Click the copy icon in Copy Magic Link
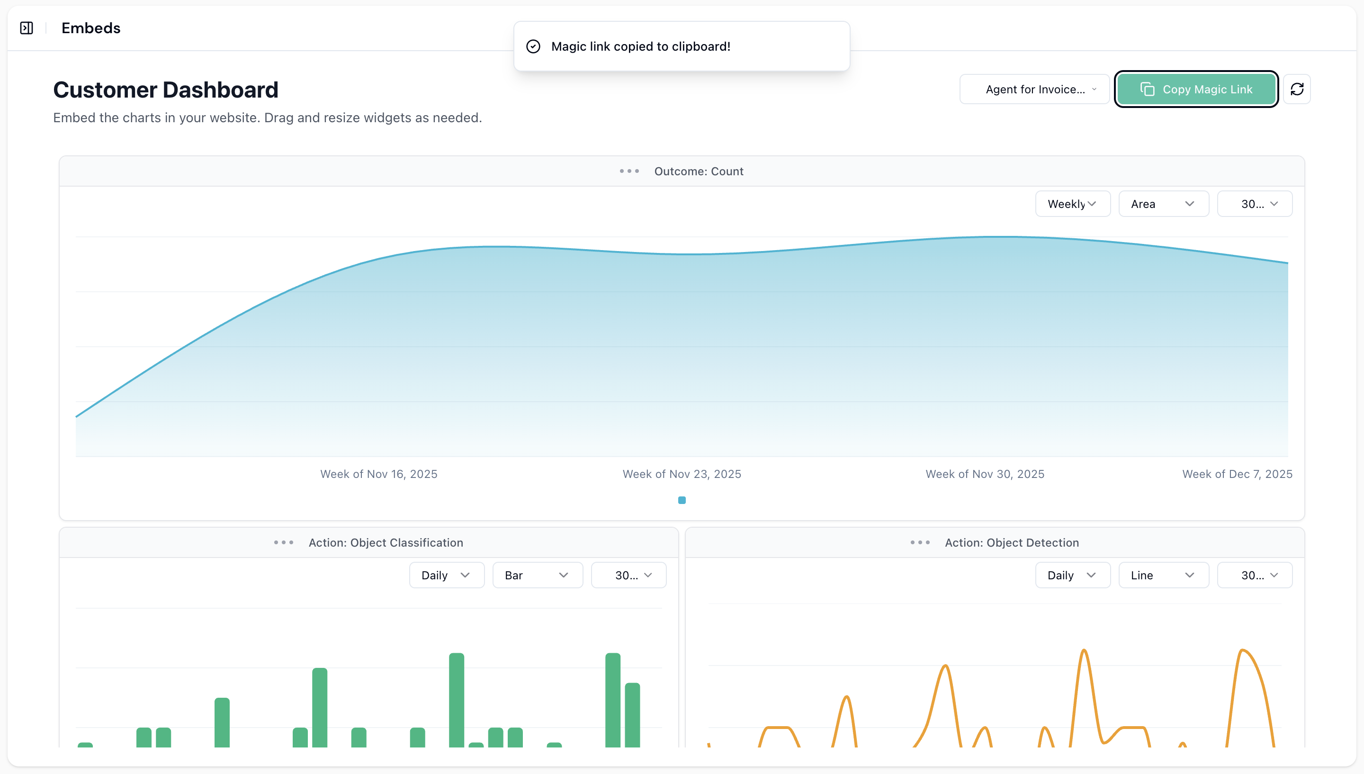Image resolution: width=1364 pixels, height=774 pixels. pos(1147,90)
